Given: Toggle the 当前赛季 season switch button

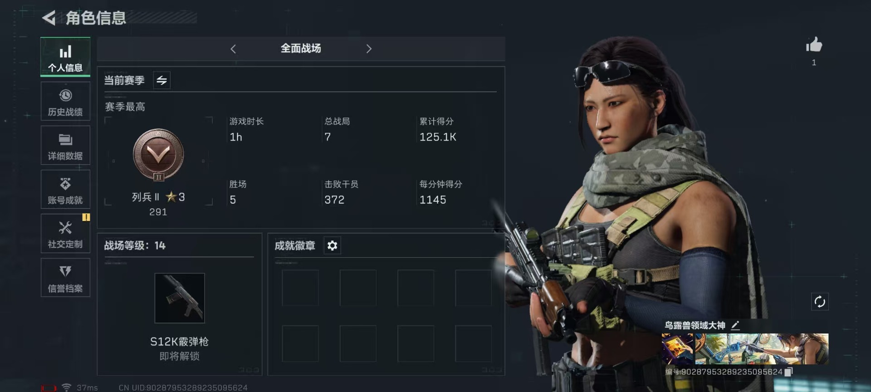Looking at the screenshot, I should tap(161, 80).
